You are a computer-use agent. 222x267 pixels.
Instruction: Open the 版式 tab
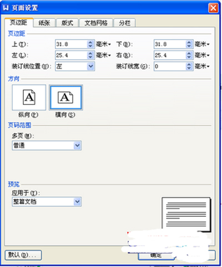[x=67, y=23]
